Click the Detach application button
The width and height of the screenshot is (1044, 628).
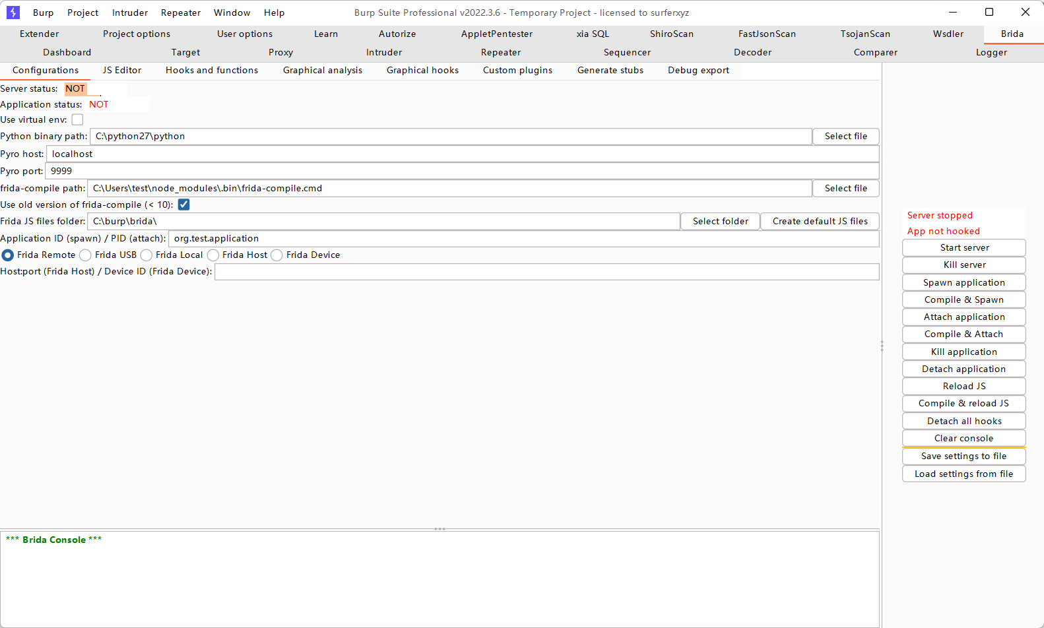pyautogui.click(x=964, y=369)
